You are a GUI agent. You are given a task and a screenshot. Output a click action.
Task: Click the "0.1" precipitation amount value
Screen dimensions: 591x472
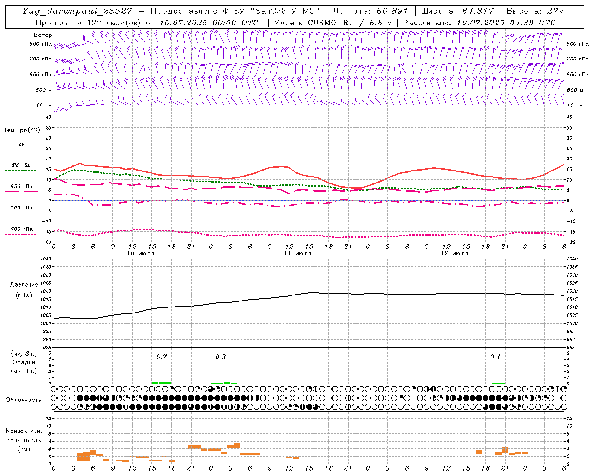[495, 357]
